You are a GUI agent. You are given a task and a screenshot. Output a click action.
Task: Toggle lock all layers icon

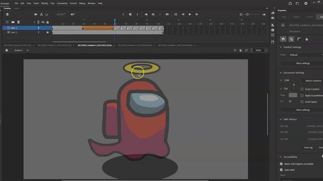tap(47, 22)
